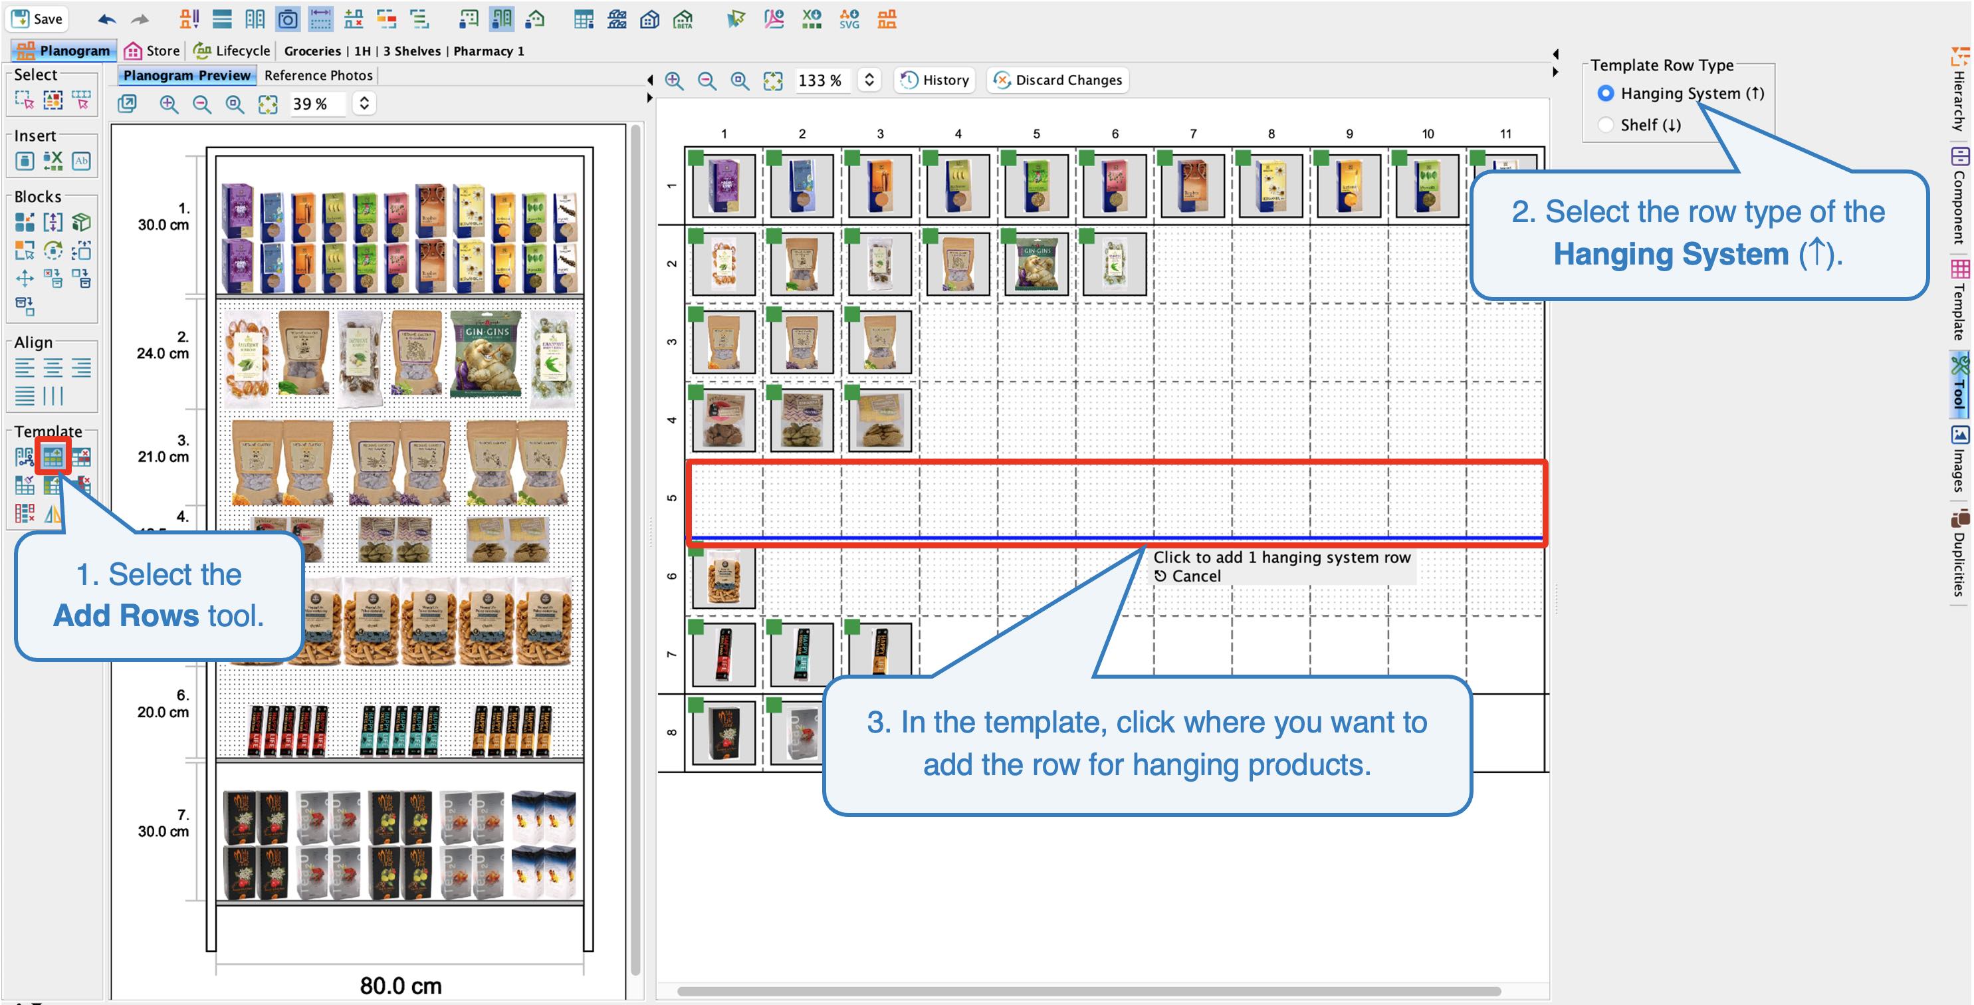Switch to the Store tab
Image resolution: width=1974 pixels, height=1005 pixels.
(152, 51)
